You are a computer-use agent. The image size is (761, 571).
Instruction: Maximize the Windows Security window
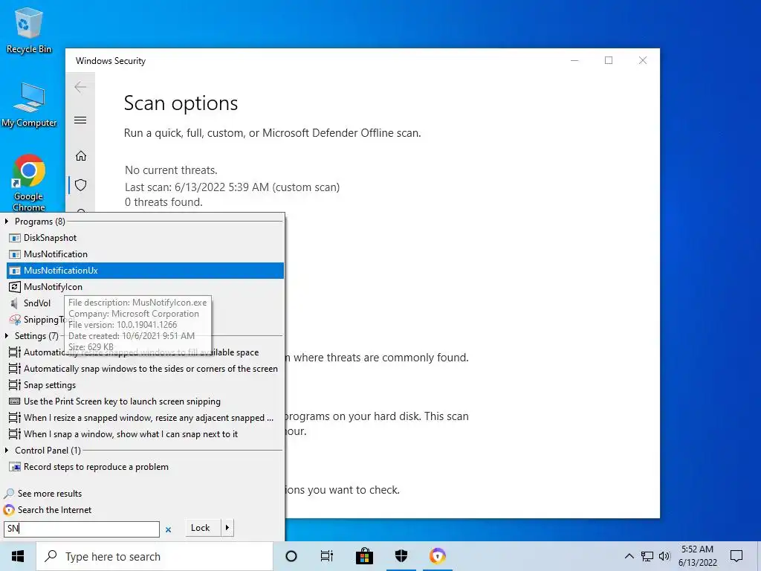609,60
